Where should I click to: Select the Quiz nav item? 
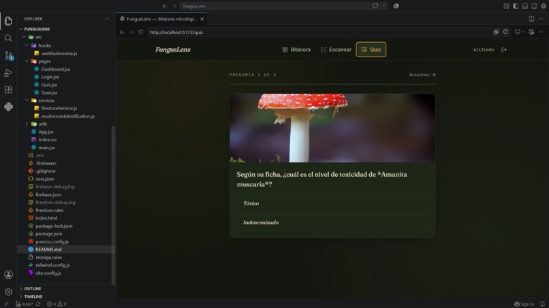[371, 50]
